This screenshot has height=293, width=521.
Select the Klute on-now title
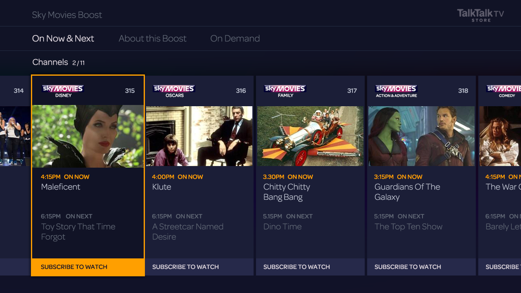coord(162,187)
